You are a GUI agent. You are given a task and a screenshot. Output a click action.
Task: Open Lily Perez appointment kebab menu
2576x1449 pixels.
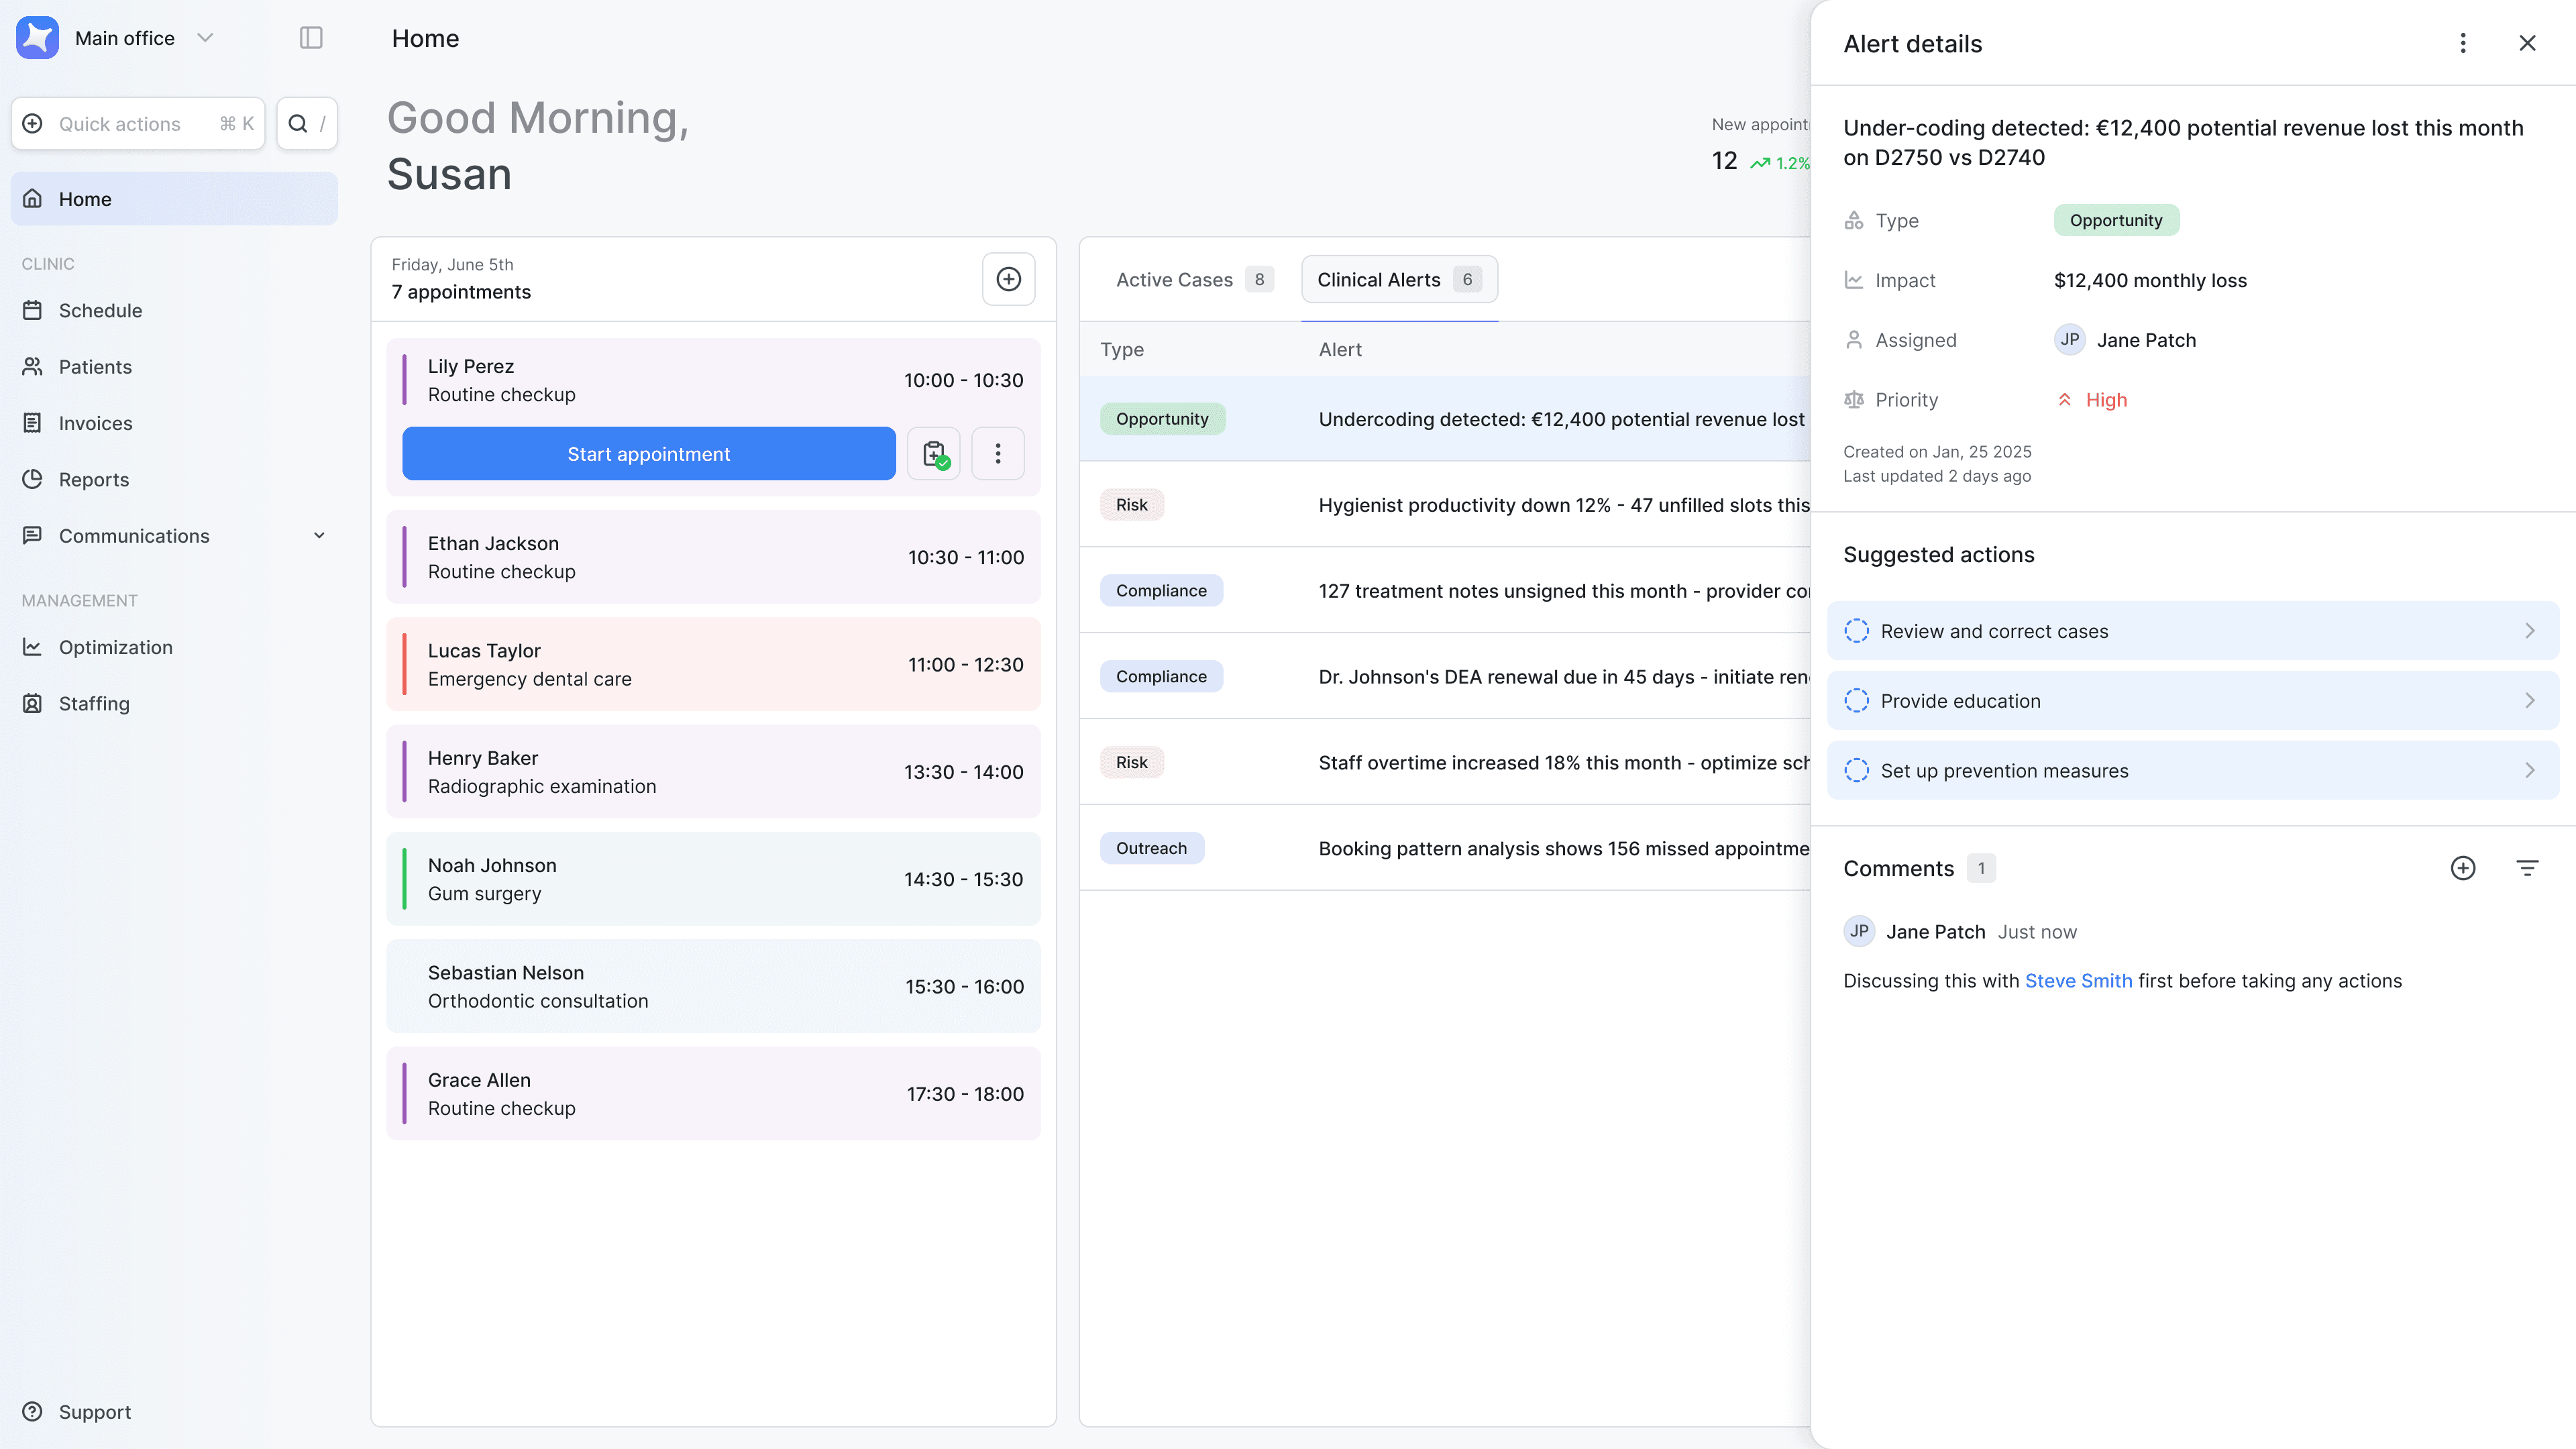[997, 454]
